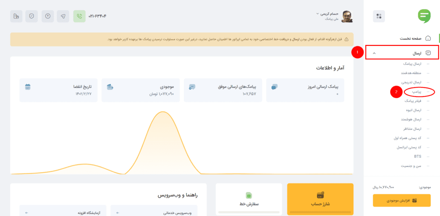
Task: Open ارسال هوشمند submenu item
Action: tap(412, 120)
